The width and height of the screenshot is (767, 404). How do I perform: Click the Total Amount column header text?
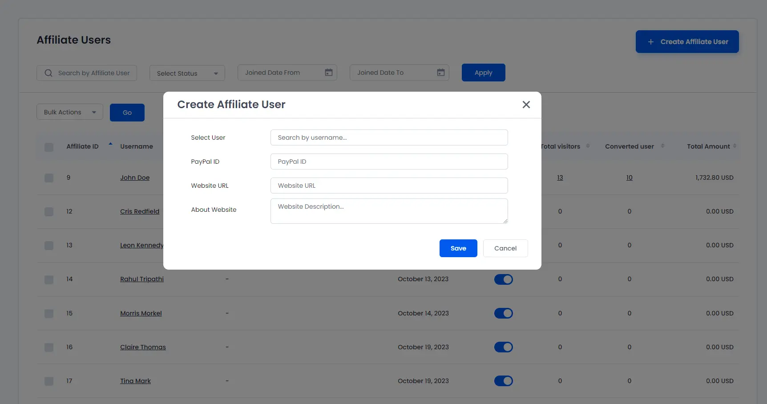click(708, 146)
